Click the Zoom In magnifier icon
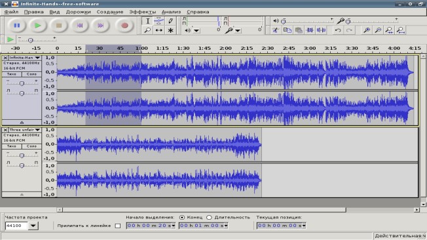 point(367,30)
